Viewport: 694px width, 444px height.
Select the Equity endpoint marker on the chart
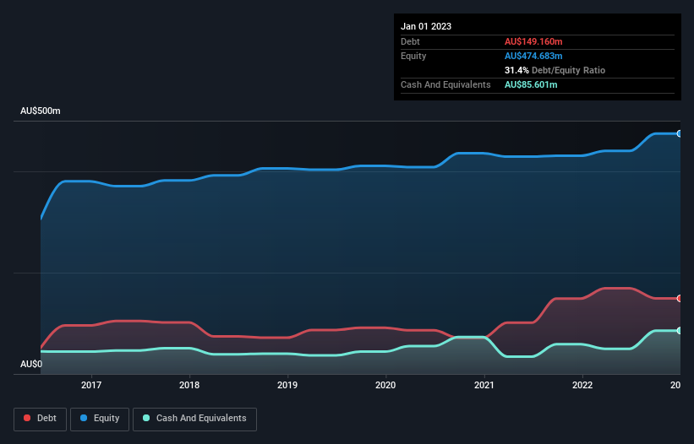pos(679,133)
